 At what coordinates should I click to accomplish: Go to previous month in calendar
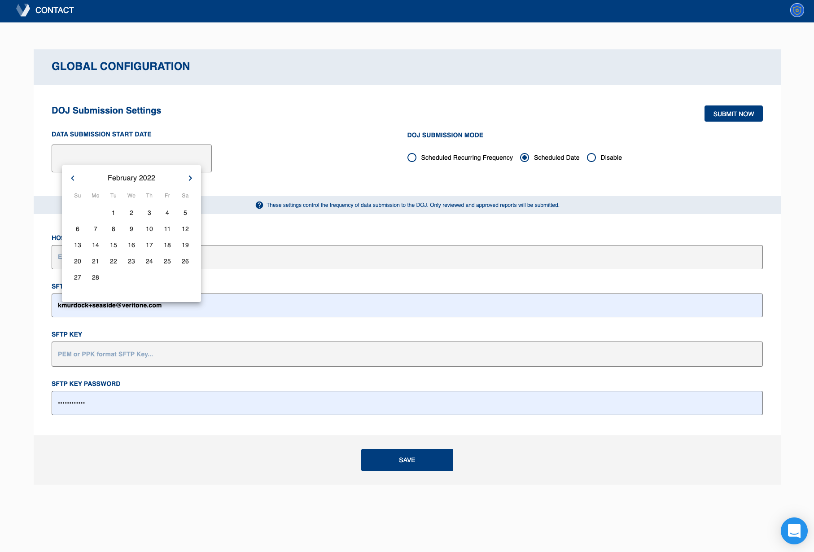(73, 178)
